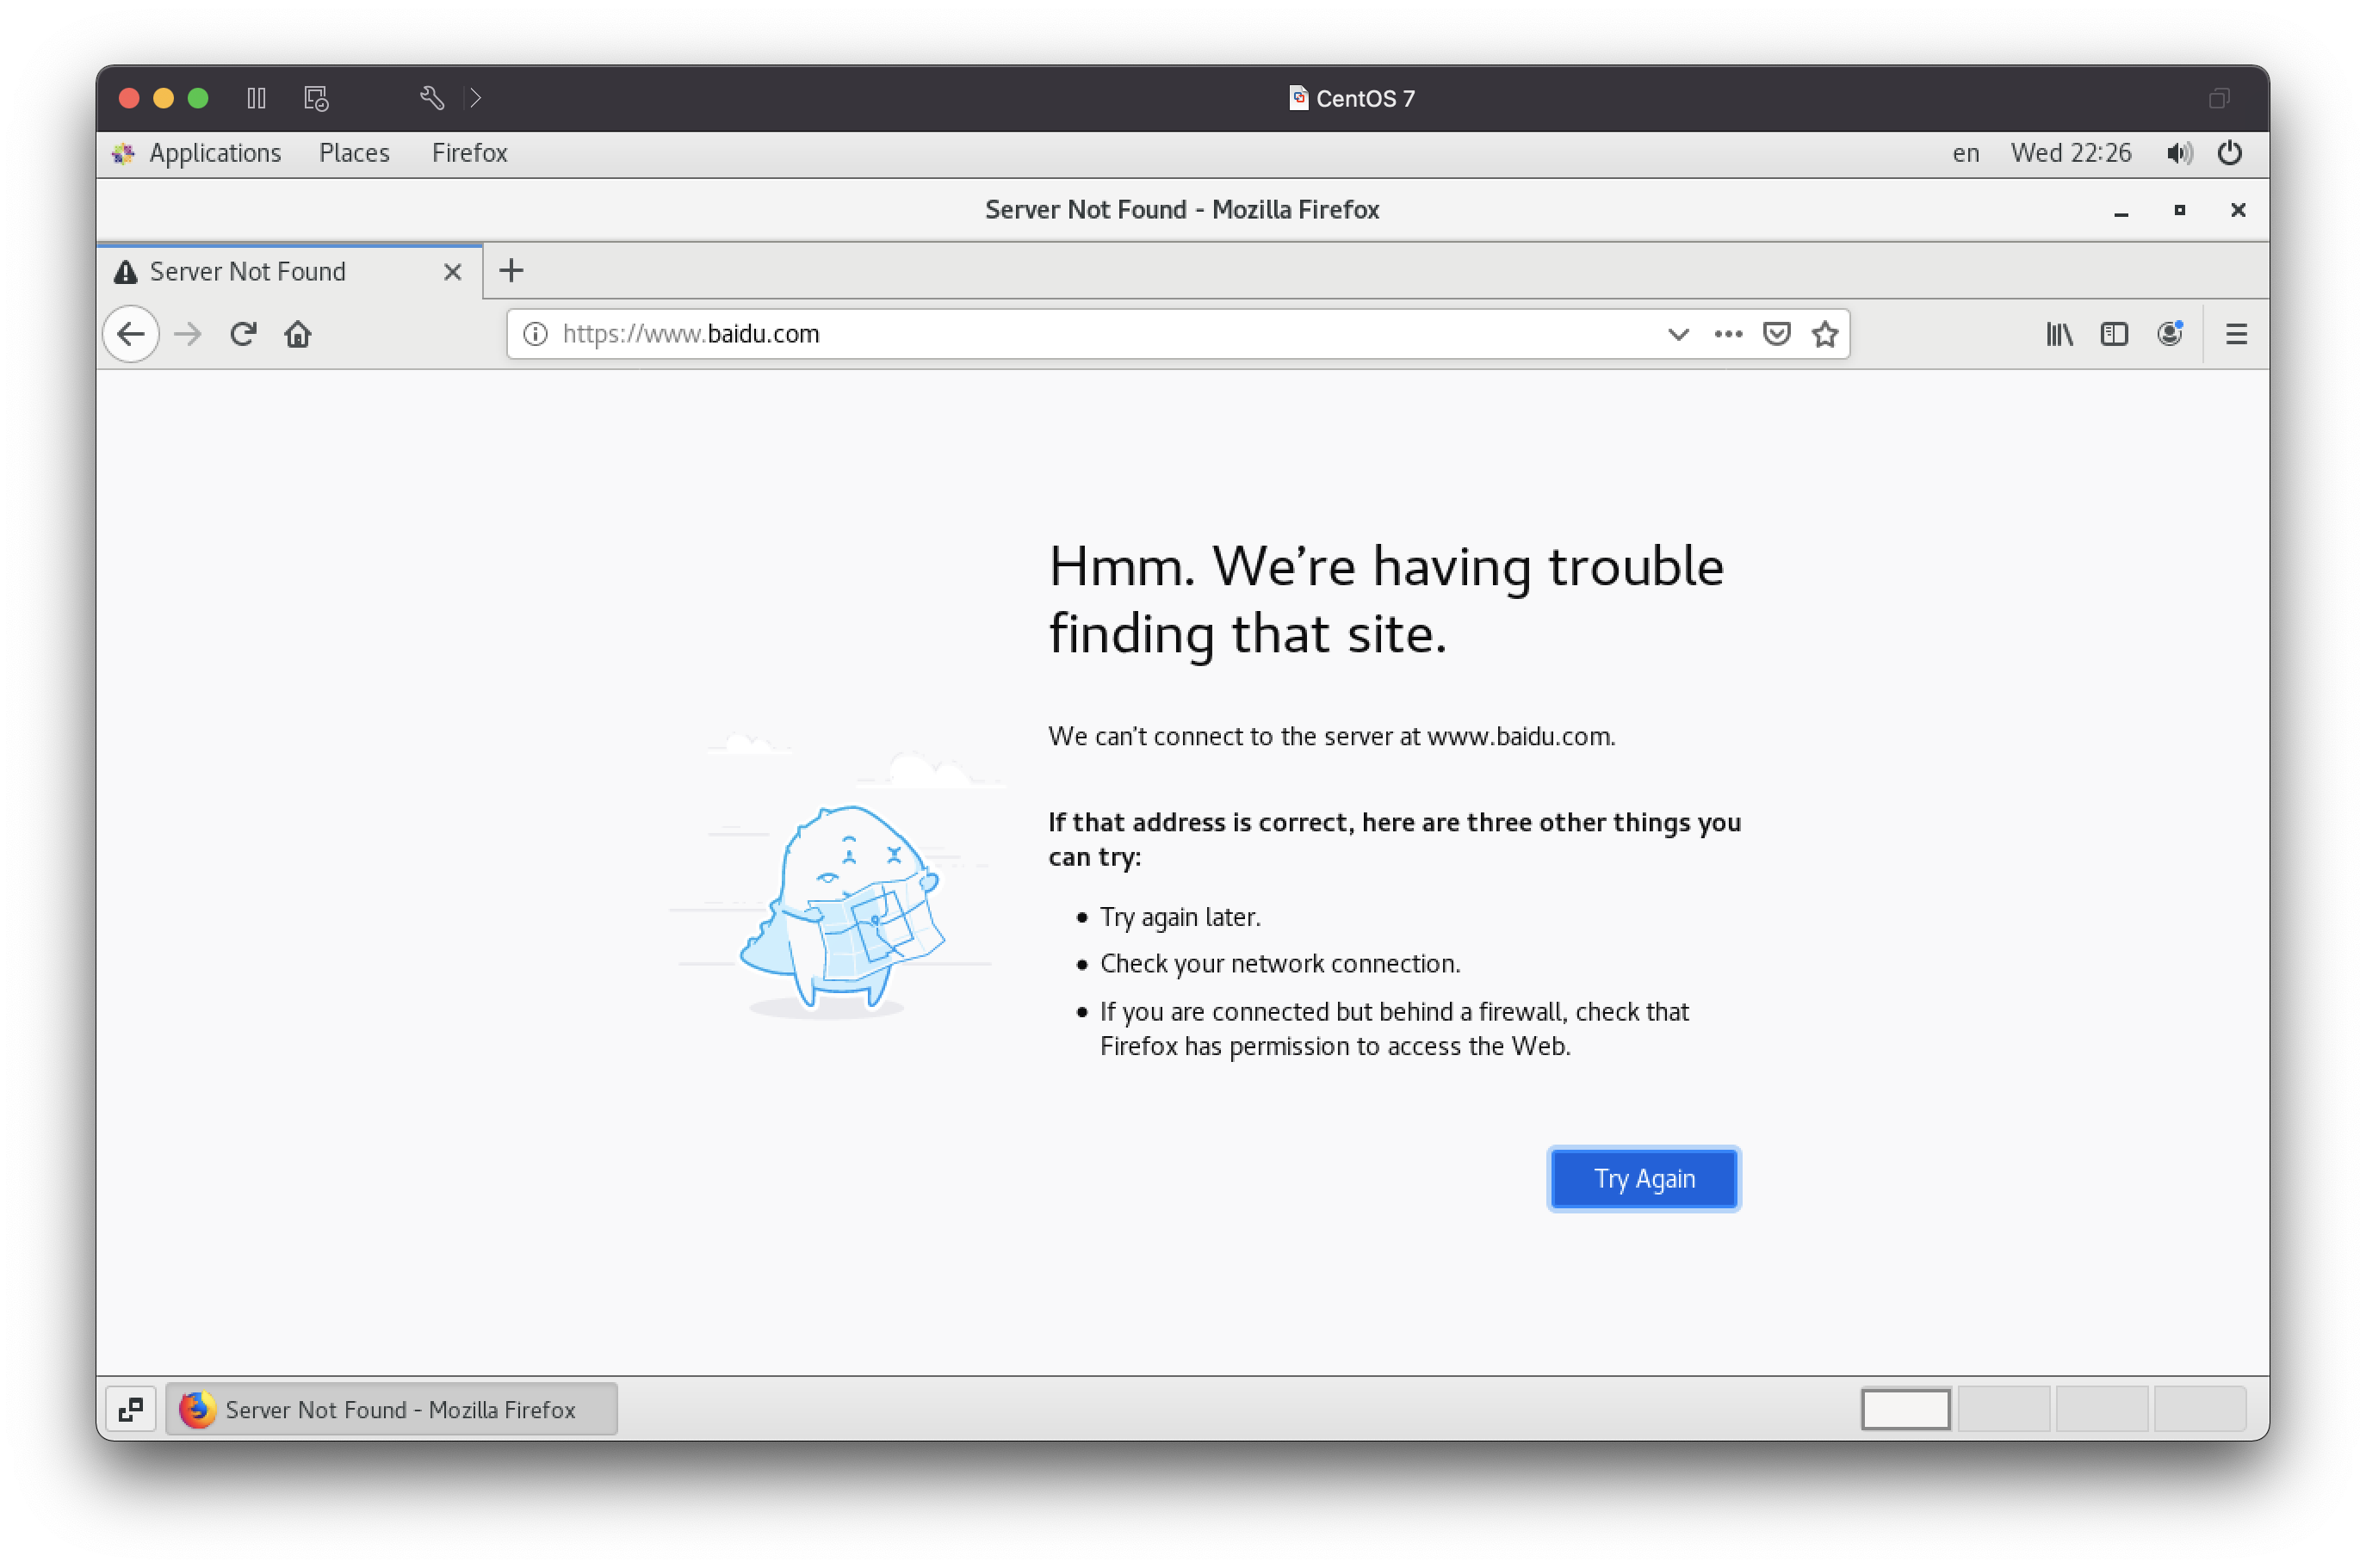
Task: Open the Applications menu
Action: click(196, 153)
